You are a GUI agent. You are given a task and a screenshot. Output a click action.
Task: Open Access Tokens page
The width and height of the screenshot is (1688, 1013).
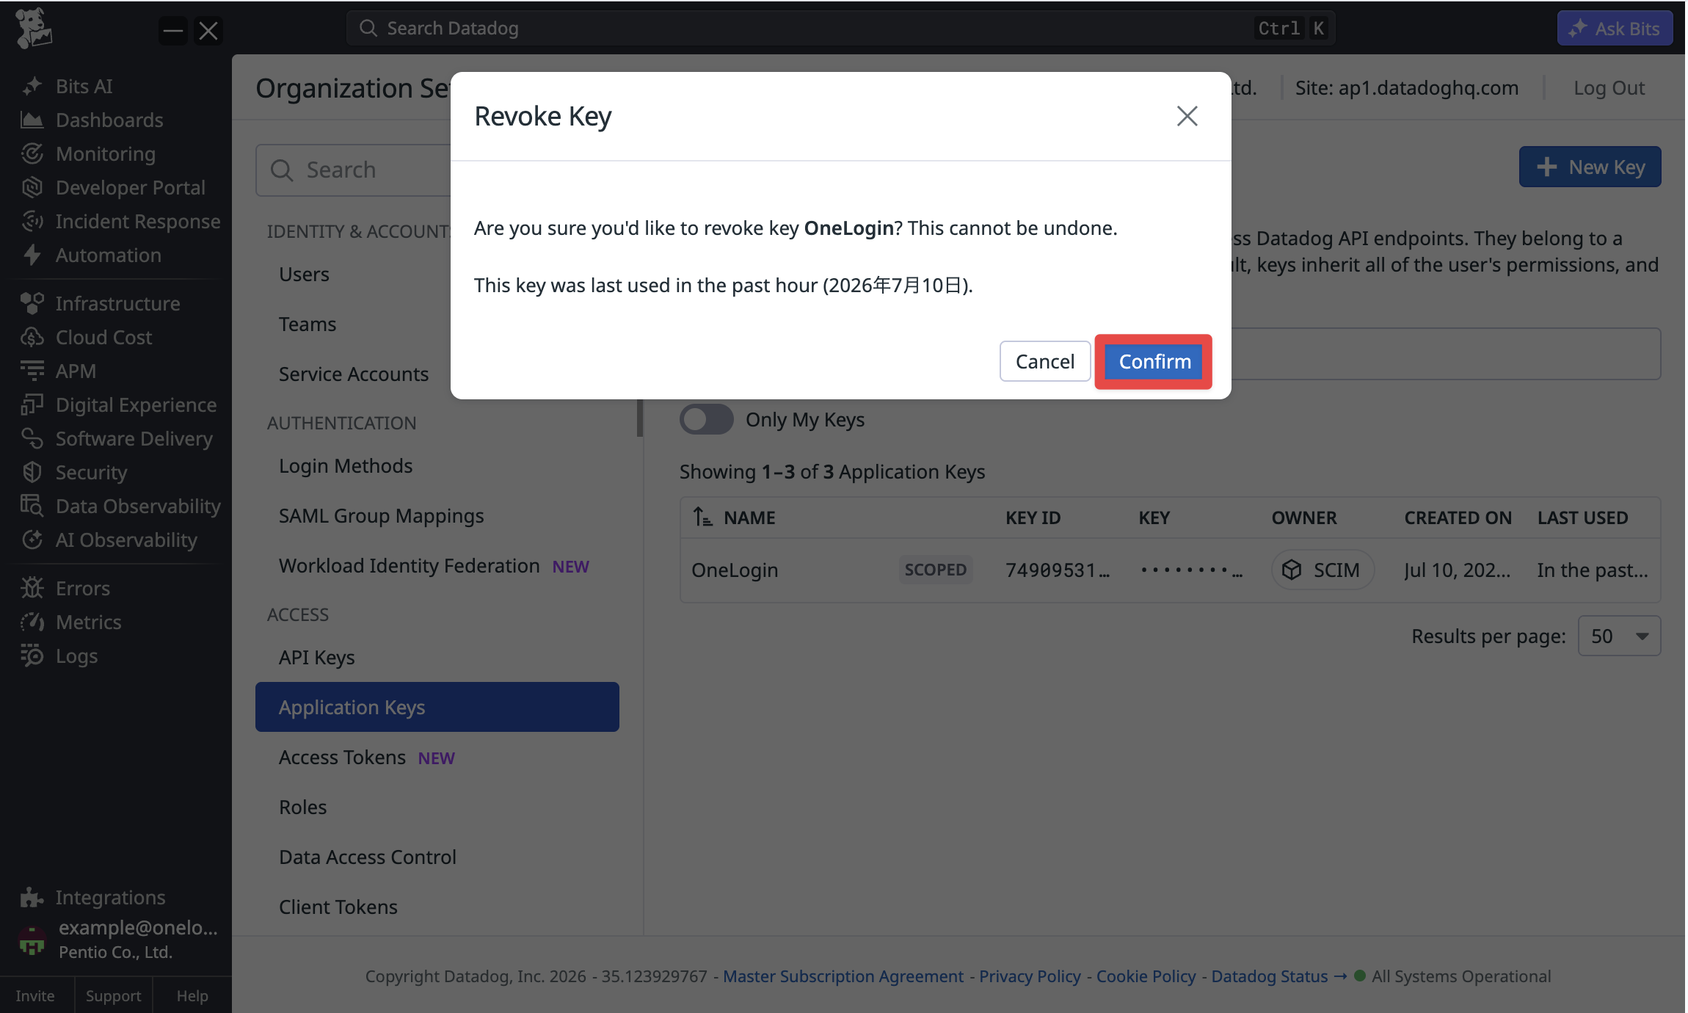pos(342,757)
